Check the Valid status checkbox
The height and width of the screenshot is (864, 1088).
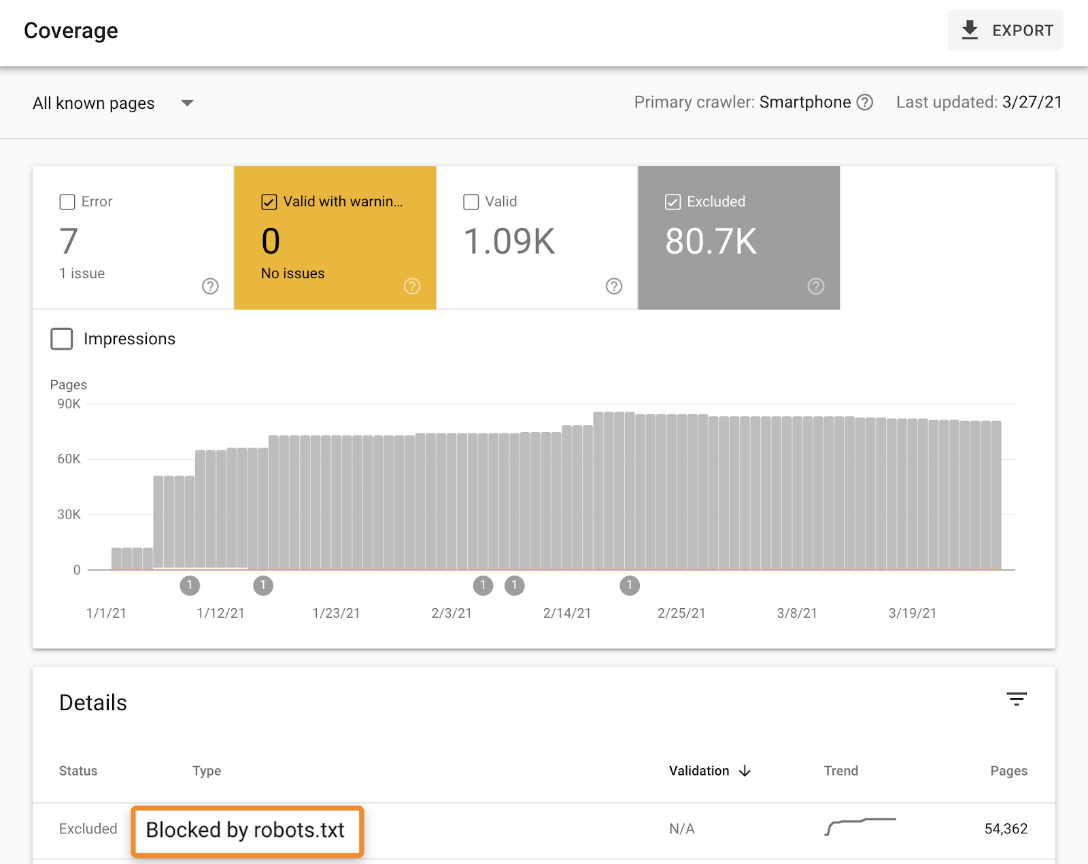point(471,202)
